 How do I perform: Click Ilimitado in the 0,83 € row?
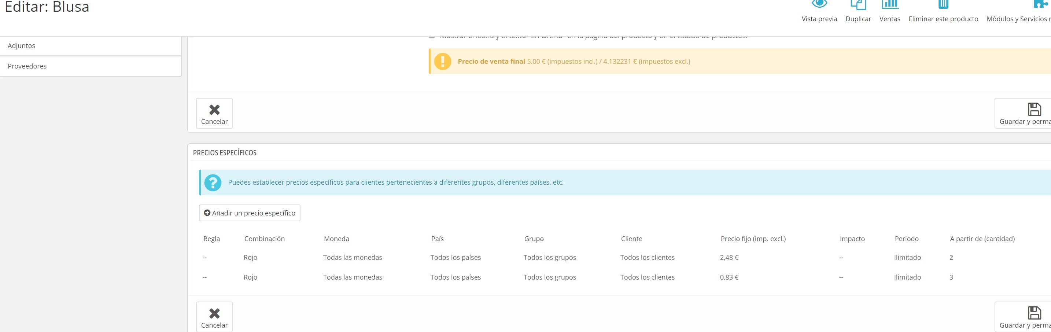coord(907,277)
